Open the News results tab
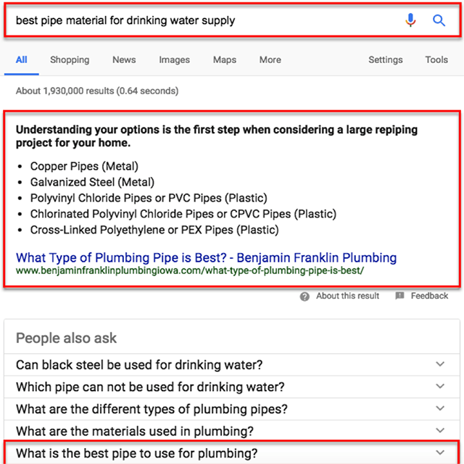Viewport: 464px width, 464px height. pyautogui.click(x=124, y=59)
